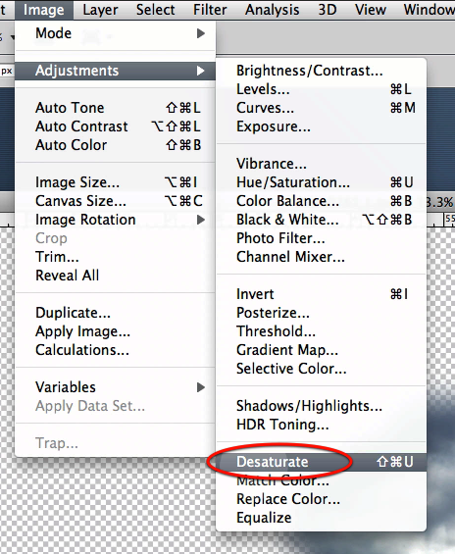The height and width of the screenshot is (554, 455).
Task: Select Canvas Size option
Action: pos(115,201)
